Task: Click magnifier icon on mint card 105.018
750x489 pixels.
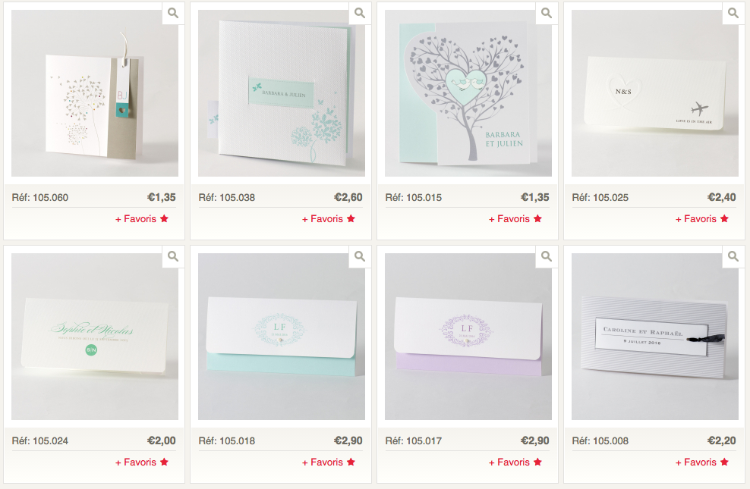Action: (360, 257)
